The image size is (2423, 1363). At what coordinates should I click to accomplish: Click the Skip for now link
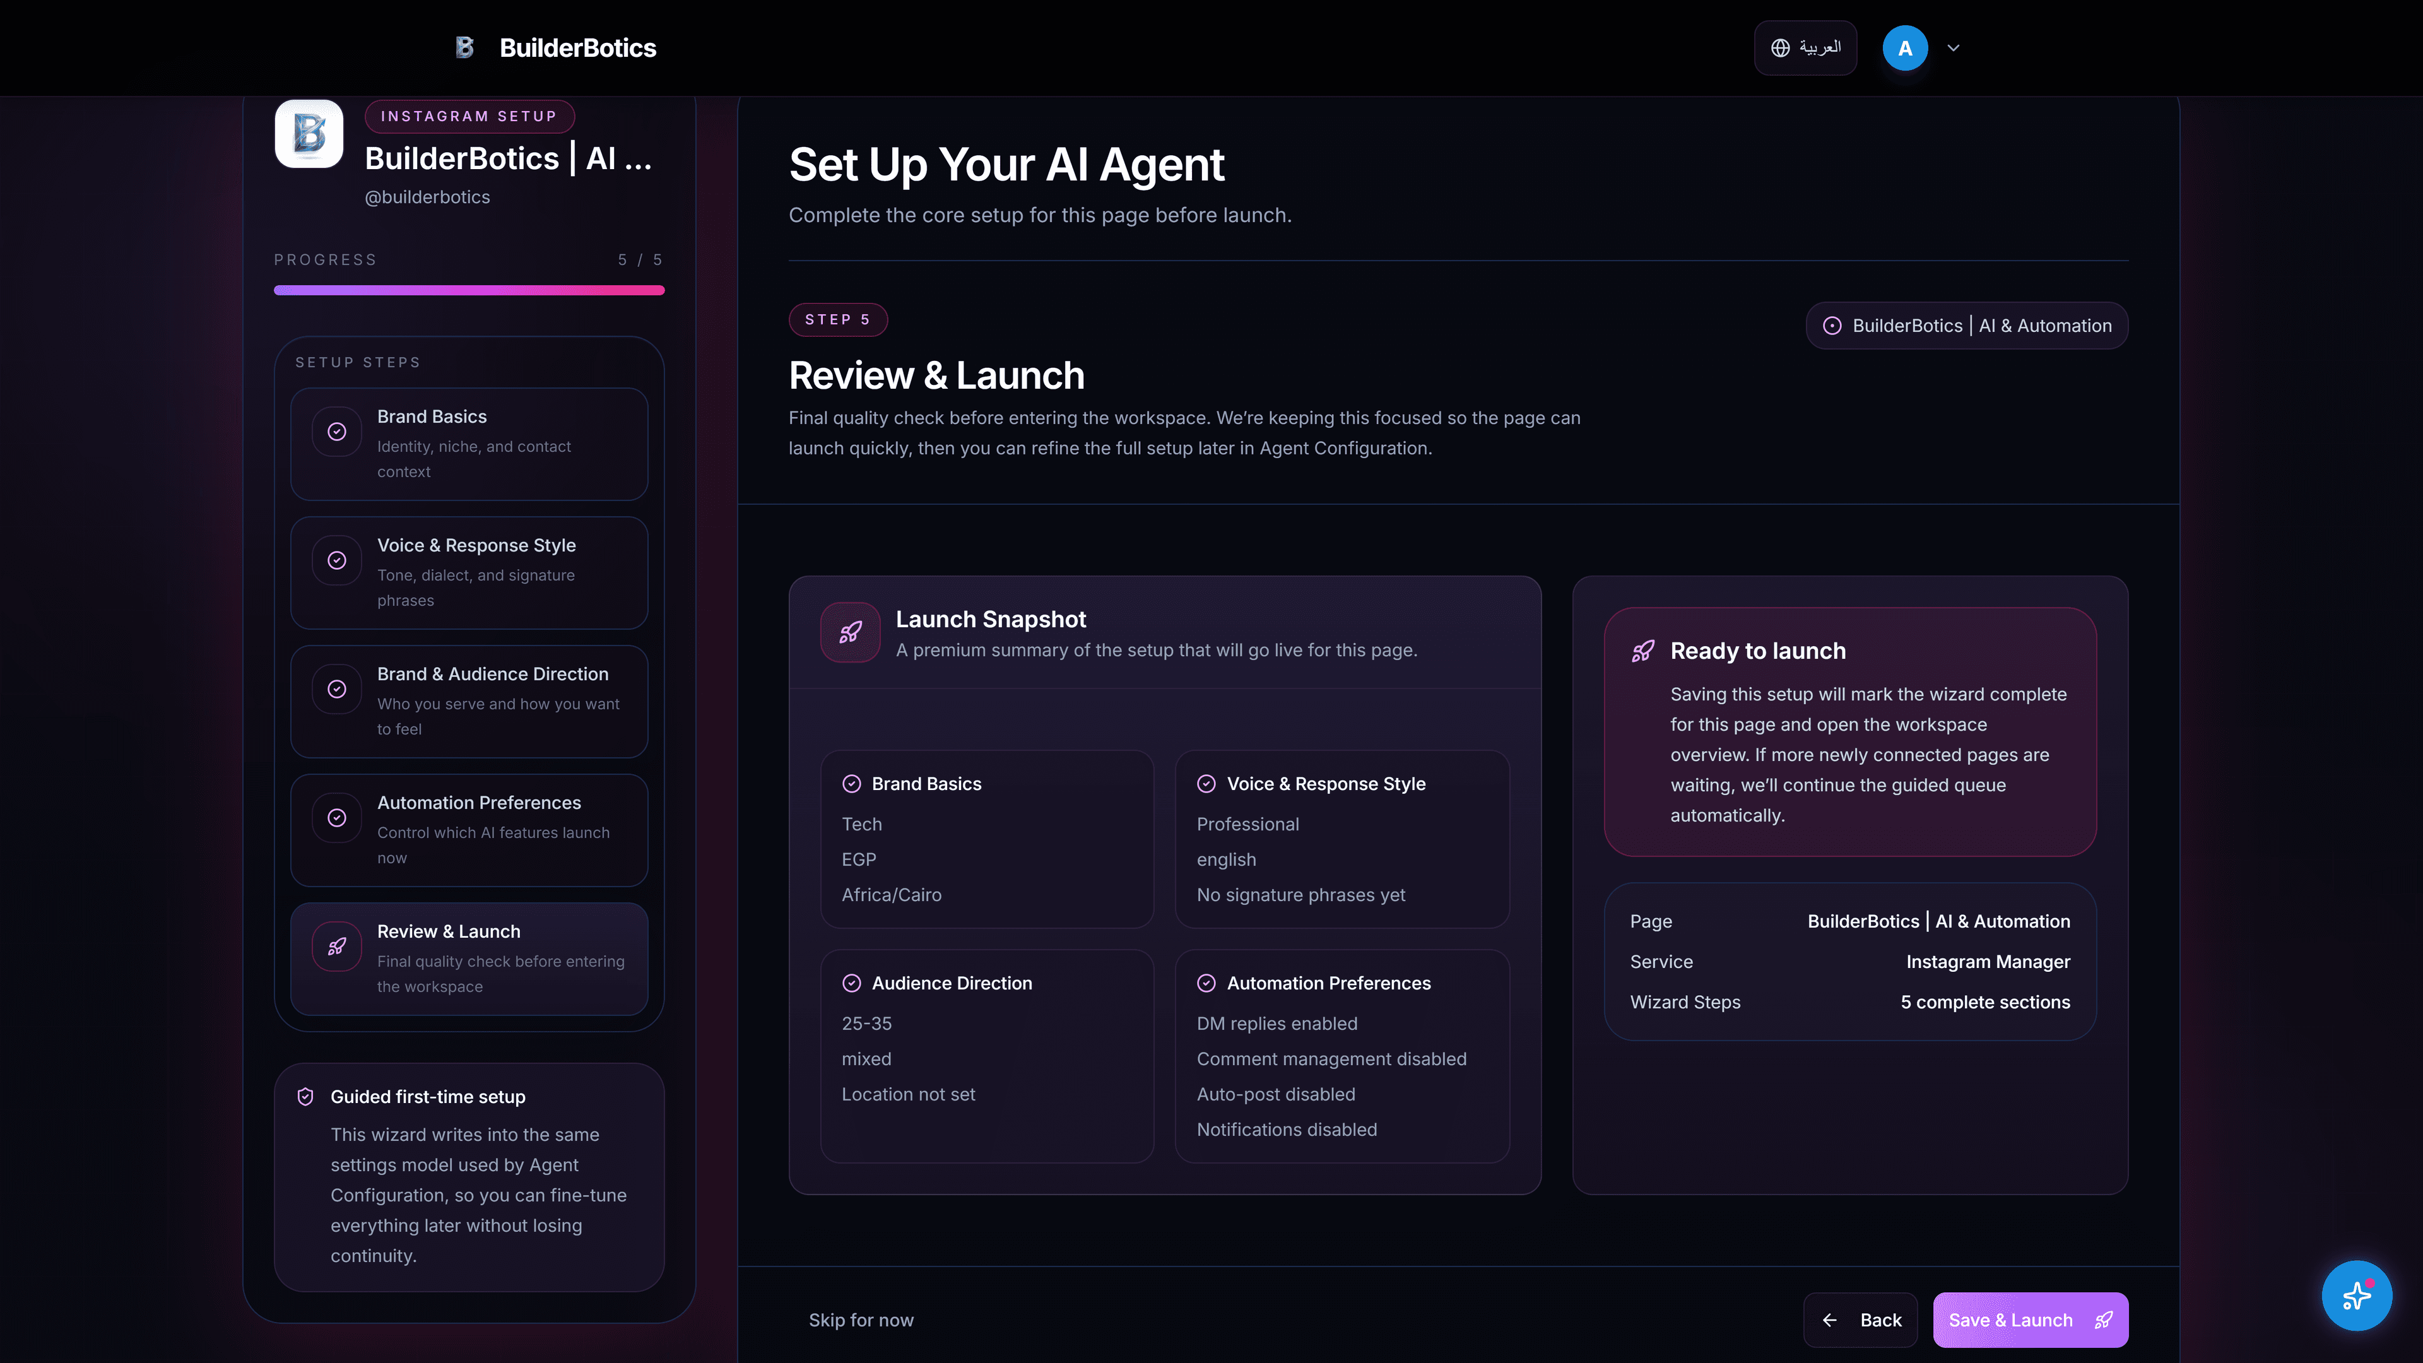(861, 1319)
